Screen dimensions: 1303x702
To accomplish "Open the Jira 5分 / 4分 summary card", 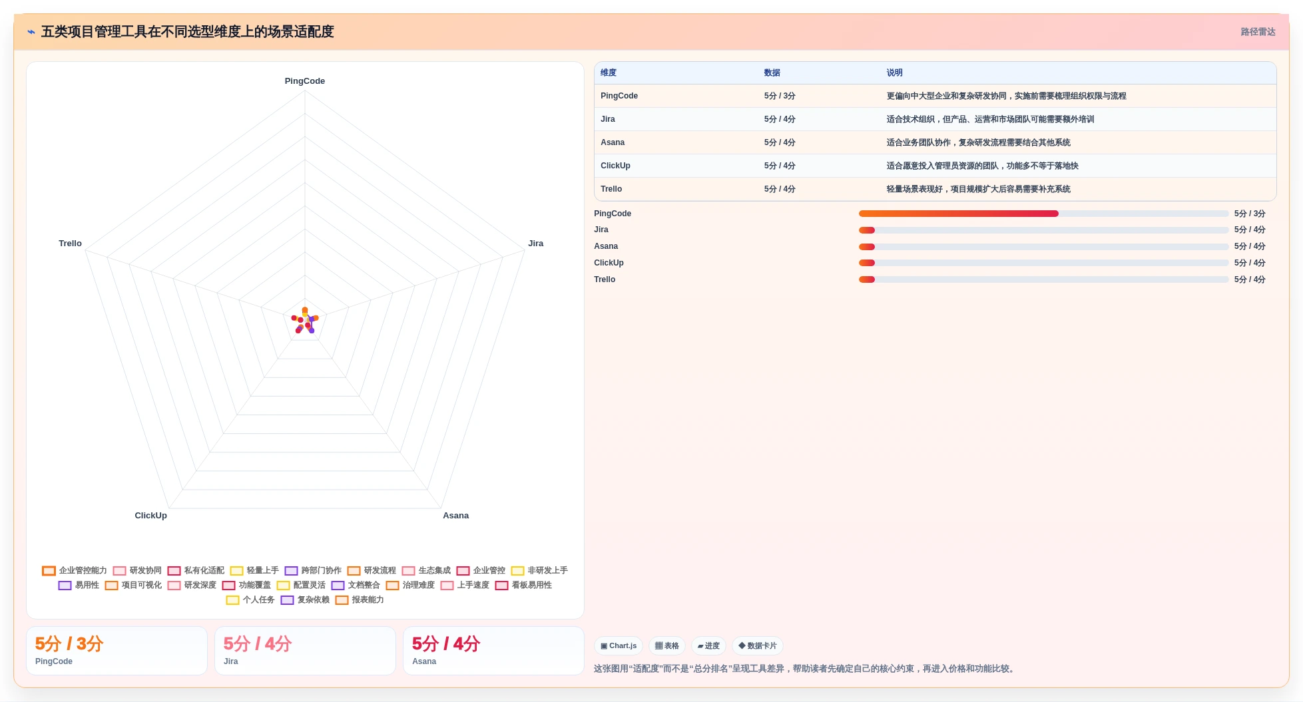I will [305, 651].
